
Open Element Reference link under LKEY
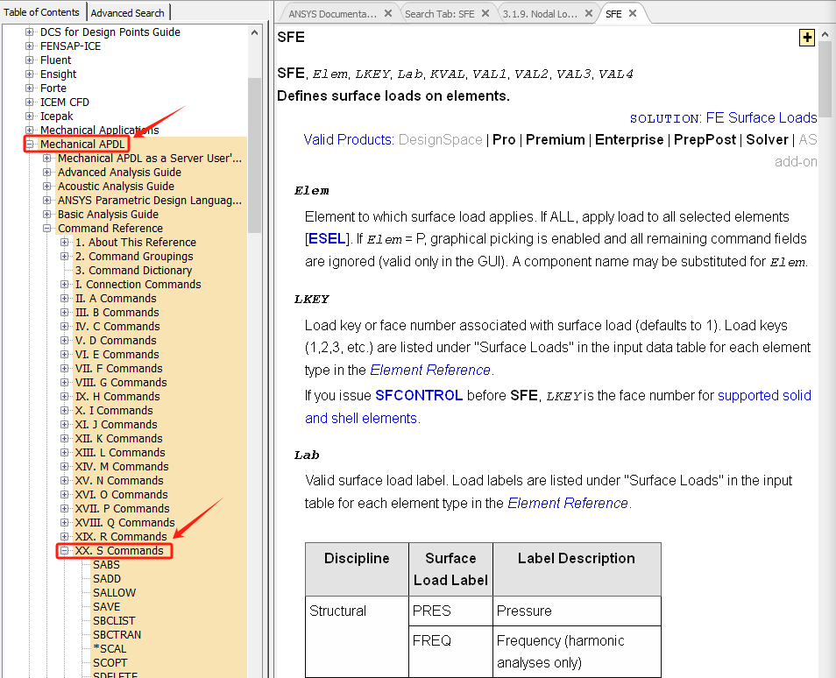coord(429,370)
